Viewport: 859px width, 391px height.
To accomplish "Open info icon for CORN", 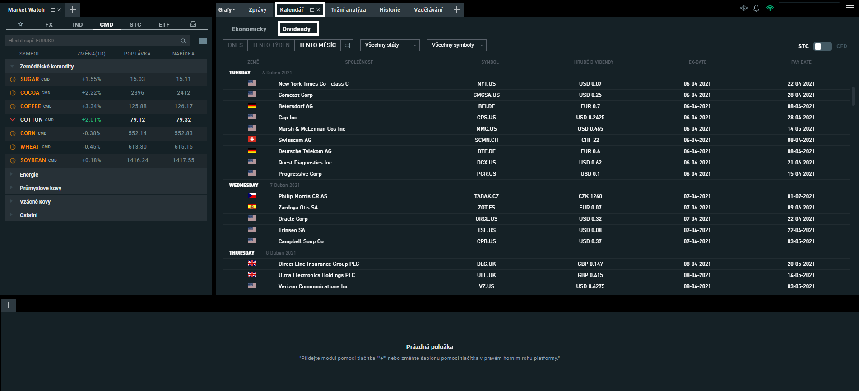I will point(13,133).
